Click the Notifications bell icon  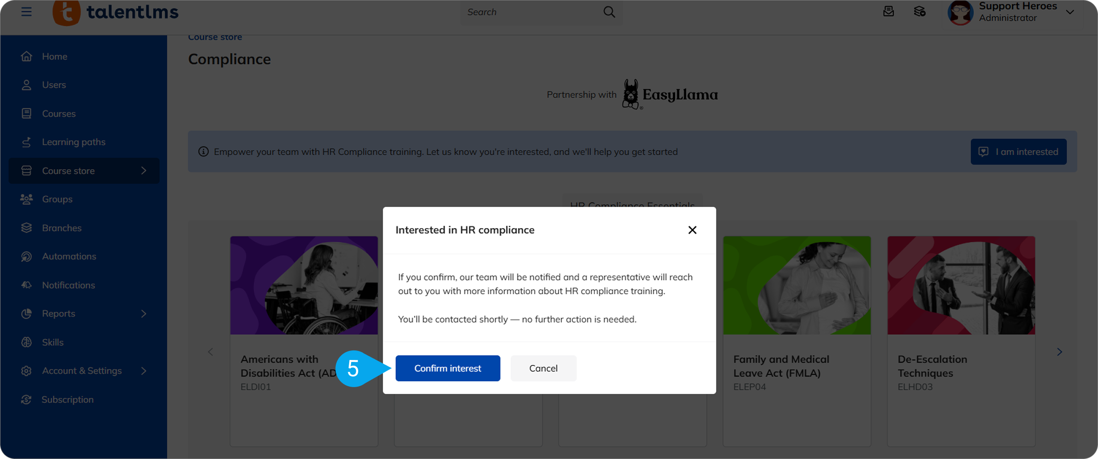point(27,285)
